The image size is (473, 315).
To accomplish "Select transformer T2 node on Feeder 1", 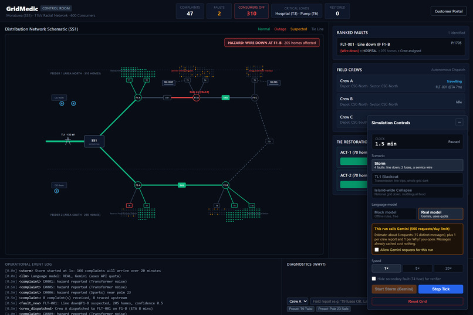I will click(147, 80).
